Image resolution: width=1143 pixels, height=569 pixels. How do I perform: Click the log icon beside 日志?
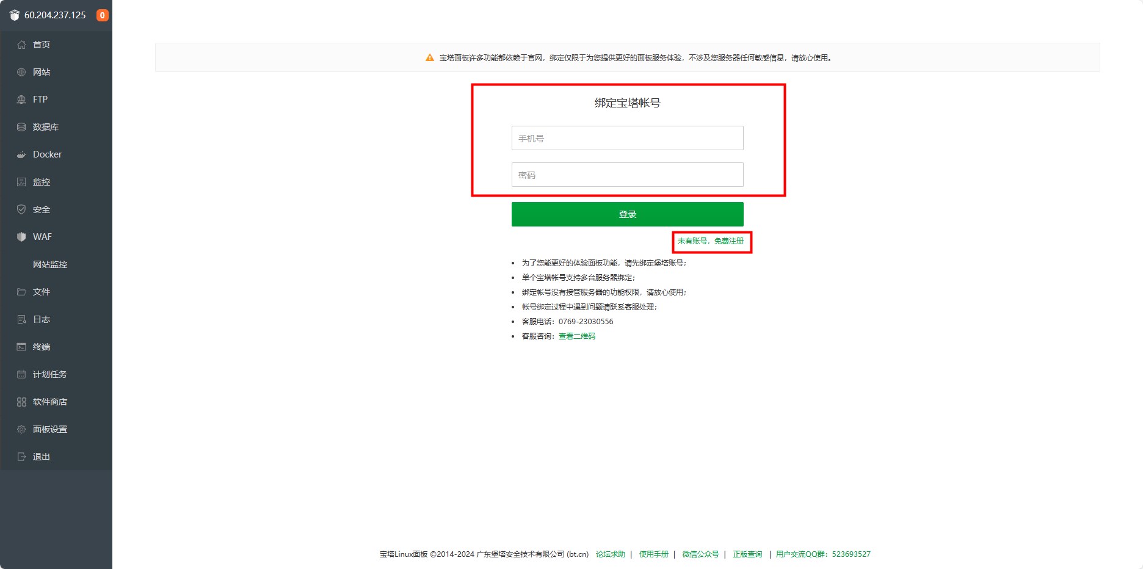pos(21,319)
